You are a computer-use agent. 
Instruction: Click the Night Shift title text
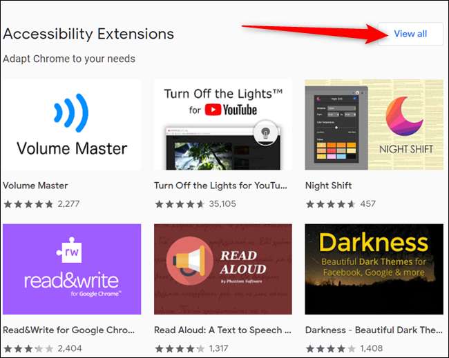coord(328,186)
